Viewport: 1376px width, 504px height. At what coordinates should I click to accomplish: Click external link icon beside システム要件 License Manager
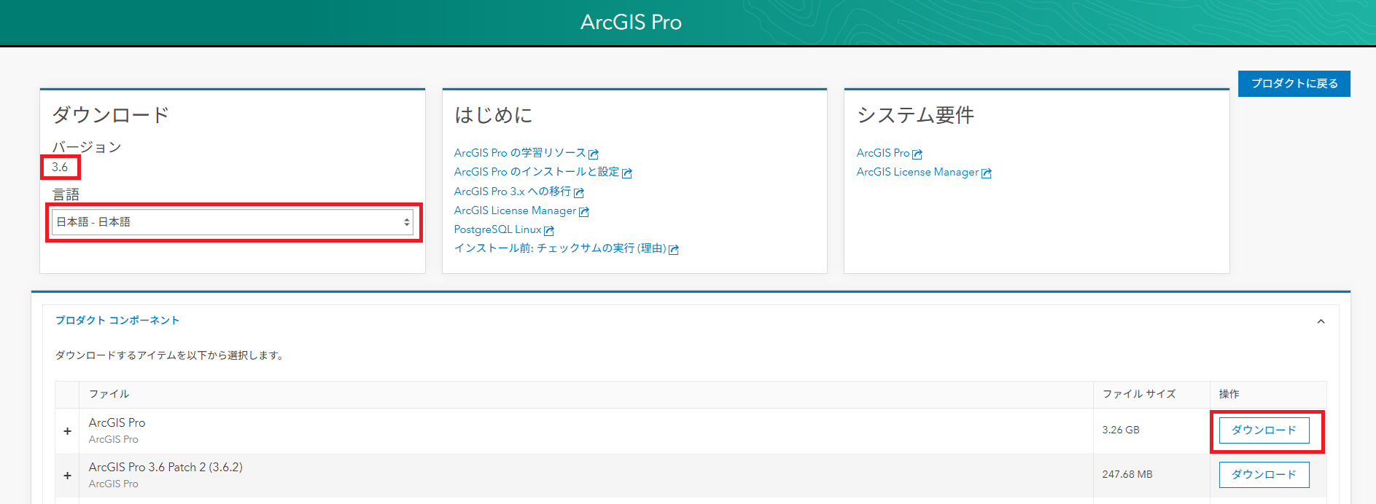point(987,173)
